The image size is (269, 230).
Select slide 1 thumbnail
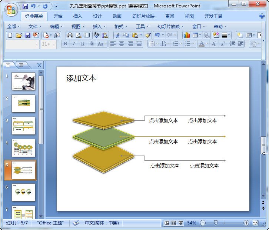coord(23,81)
